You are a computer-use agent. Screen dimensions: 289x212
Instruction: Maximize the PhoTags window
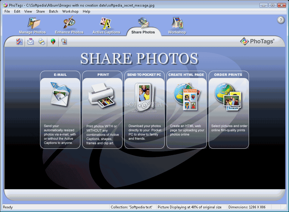[272, 5]
